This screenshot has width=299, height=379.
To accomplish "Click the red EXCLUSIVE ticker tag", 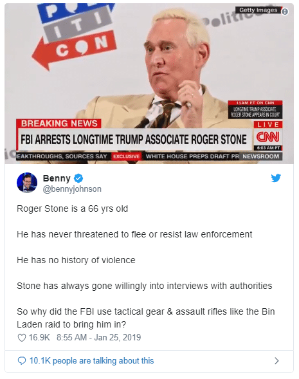I will 126,156.
